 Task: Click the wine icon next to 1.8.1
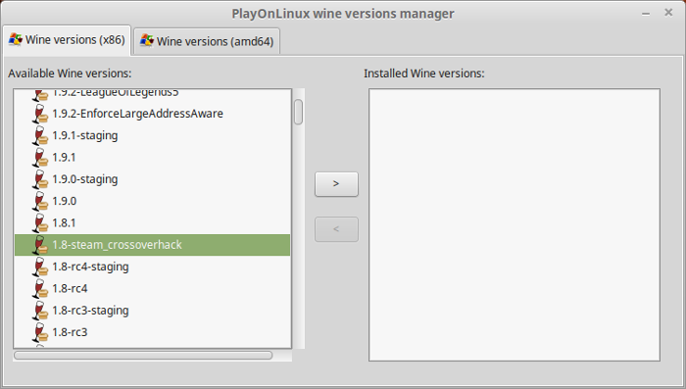click(40, 223)
